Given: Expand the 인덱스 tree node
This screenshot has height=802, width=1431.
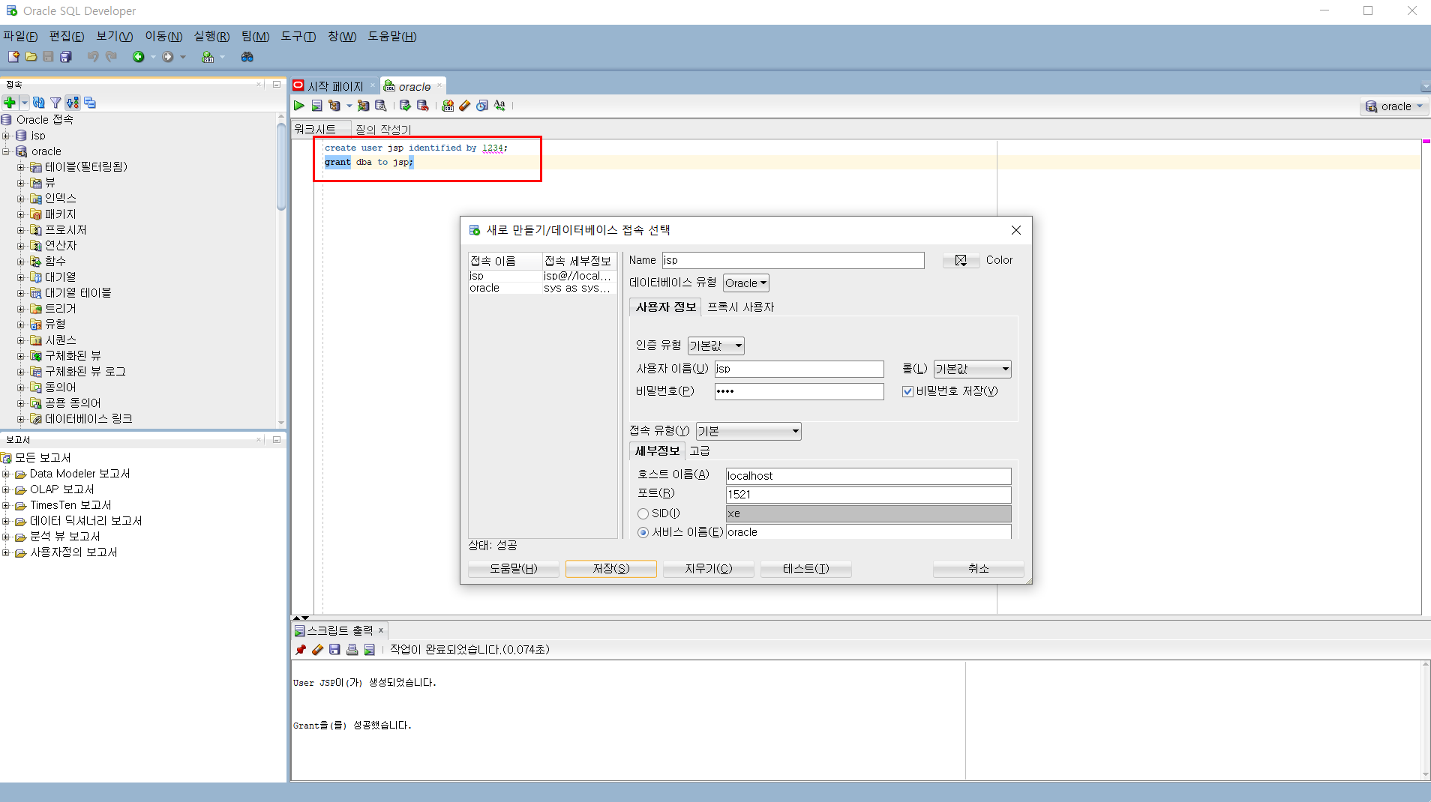Looking at the screenshot, I should 21,199.
